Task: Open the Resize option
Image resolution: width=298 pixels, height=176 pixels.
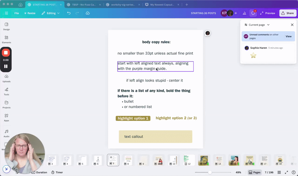Action: (x=30, y=13)
